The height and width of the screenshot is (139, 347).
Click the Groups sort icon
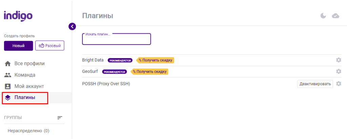click(60, 118)
